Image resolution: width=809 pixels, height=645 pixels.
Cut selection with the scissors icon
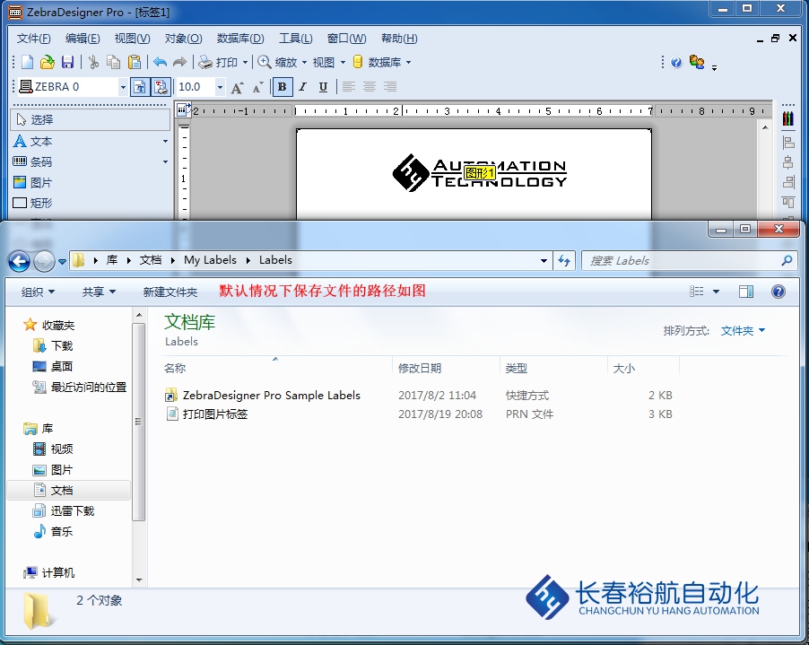[93, 63]
